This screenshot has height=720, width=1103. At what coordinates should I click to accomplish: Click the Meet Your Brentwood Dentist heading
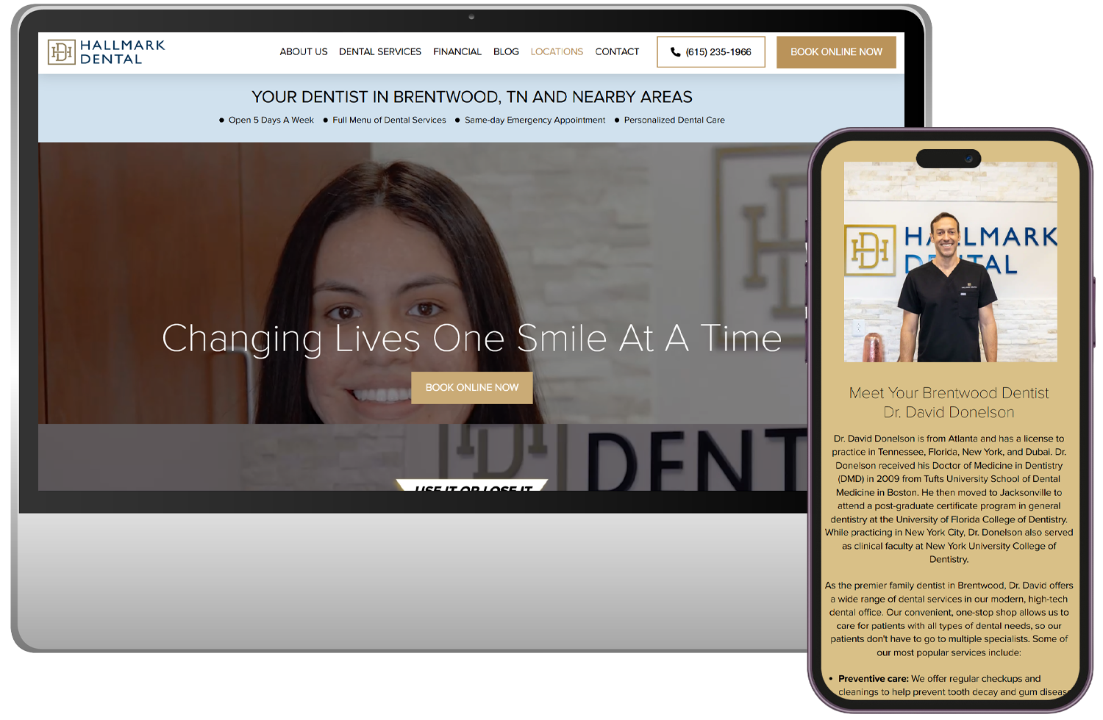(949, 393)
